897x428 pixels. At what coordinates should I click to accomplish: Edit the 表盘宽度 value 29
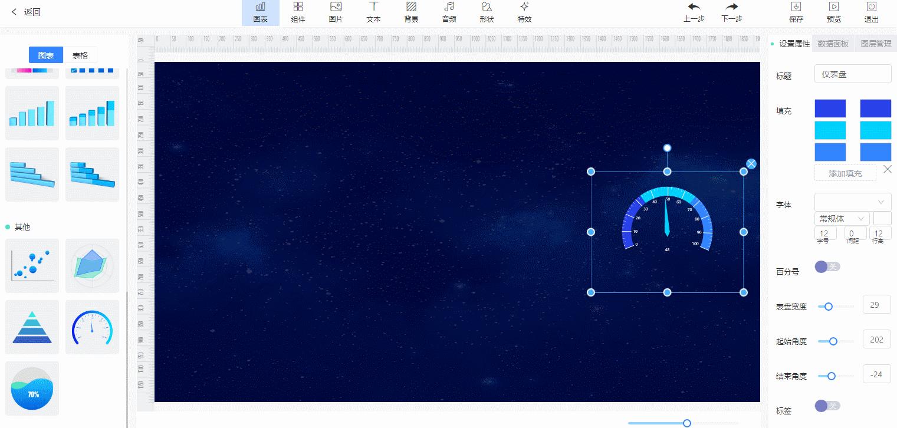(876, 305)
